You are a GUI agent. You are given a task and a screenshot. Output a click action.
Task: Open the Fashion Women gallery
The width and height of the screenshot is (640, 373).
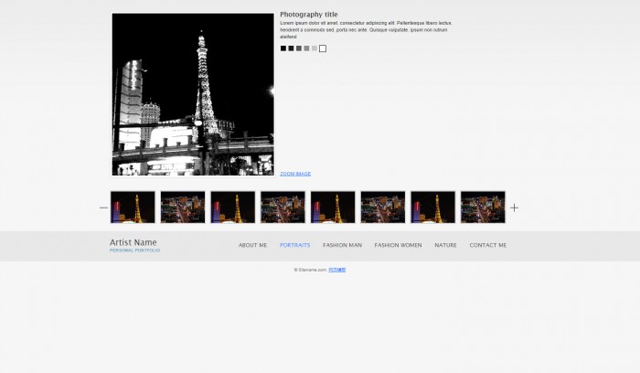click(x=398, y=245)
